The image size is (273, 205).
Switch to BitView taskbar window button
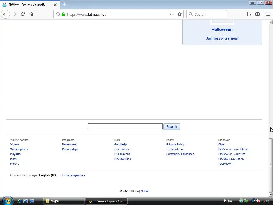tap(107, 201)
